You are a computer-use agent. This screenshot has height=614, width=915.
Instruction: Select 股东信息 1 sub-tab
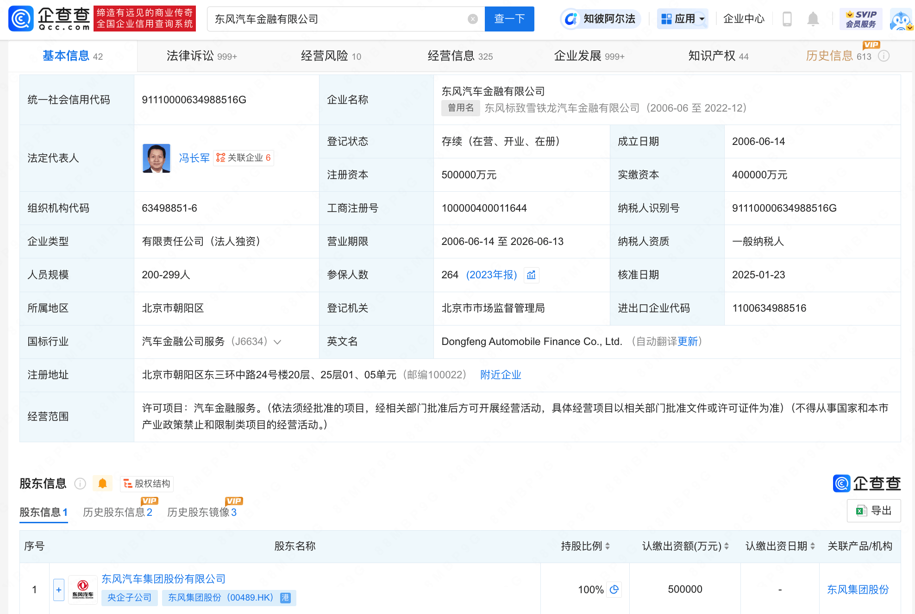point(44,512)
